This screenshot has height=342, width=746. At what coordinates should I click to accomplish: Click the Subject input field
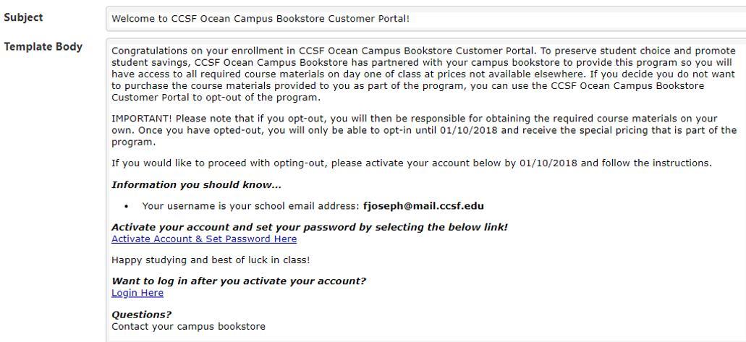click(x=425, y=18)
